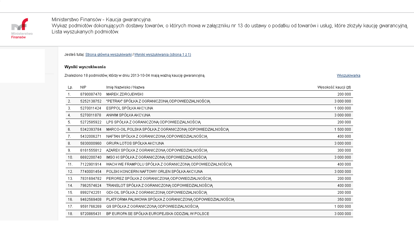Click the 1 000 000 deposit for Q9
This screenshot has width=414, height=252.
pos(343,207)
